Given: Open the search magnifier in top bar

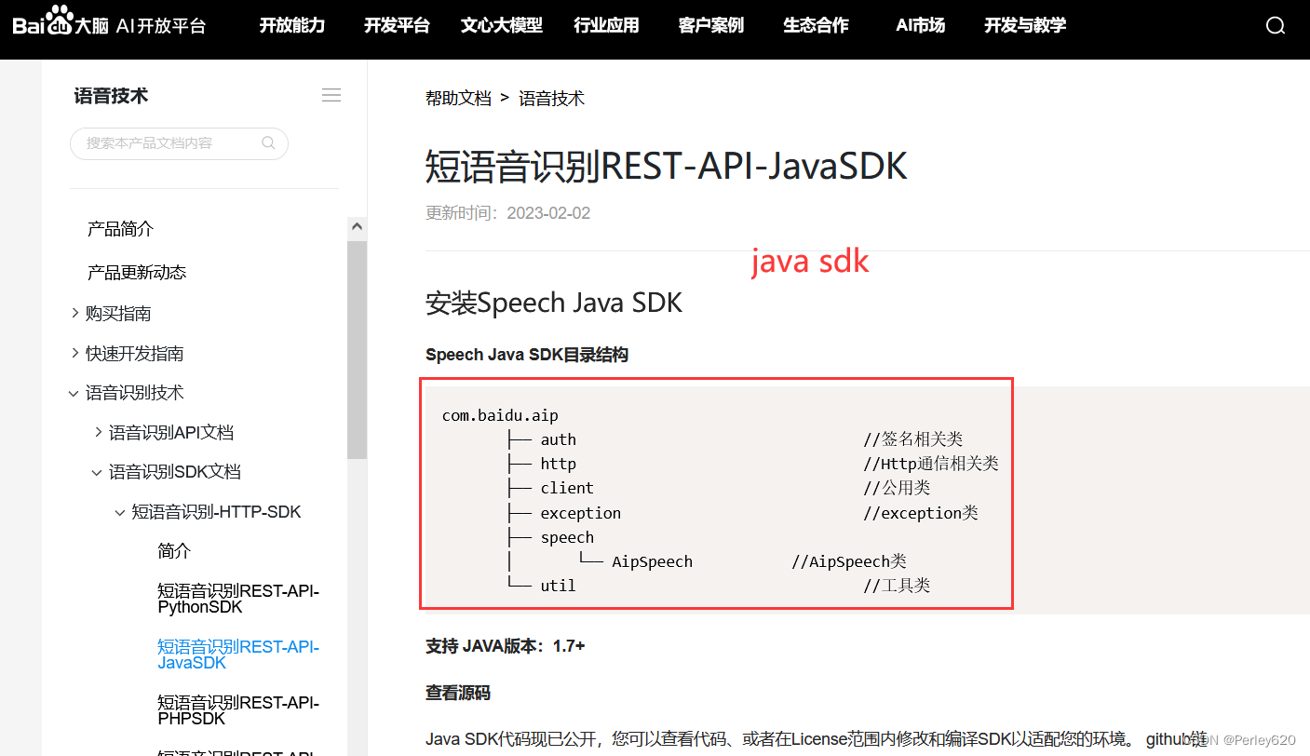Looking at the screenshot, I should [1276, 26].
